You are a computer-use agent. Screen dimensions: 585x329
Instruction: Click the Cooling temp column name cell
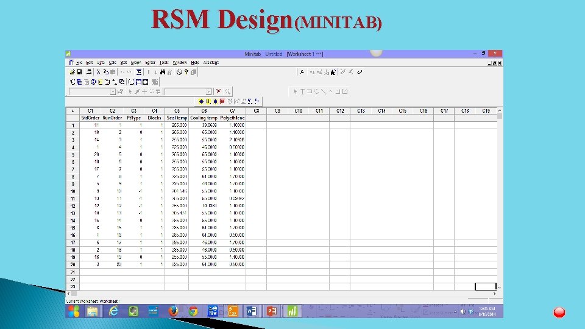204,118
